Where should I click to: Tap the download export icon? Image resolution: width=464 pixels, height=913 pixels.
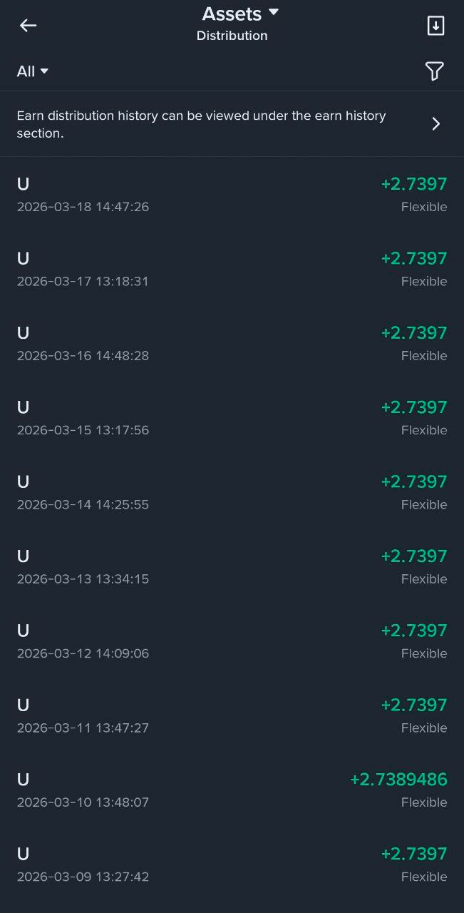(435, 26)
